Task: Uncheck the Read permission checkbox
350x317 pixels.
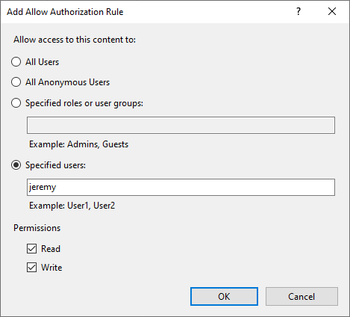Action: [31, 248]
